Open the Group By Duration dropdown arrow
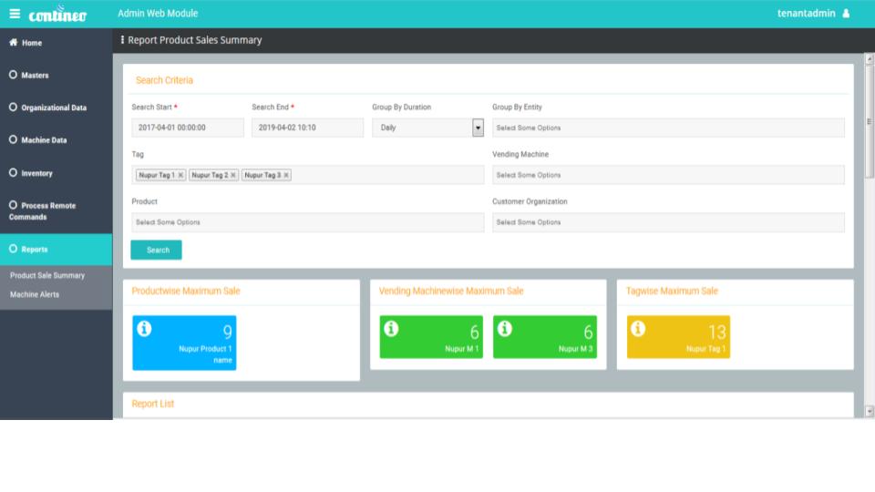The image size is (875, 492). point(478,128)
